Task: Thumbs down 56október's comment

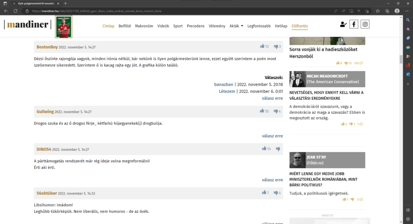Action: point(276,193)
